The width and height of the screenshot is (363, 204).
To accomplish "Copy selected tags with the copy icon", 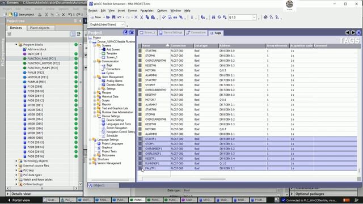I will (147, 18).
